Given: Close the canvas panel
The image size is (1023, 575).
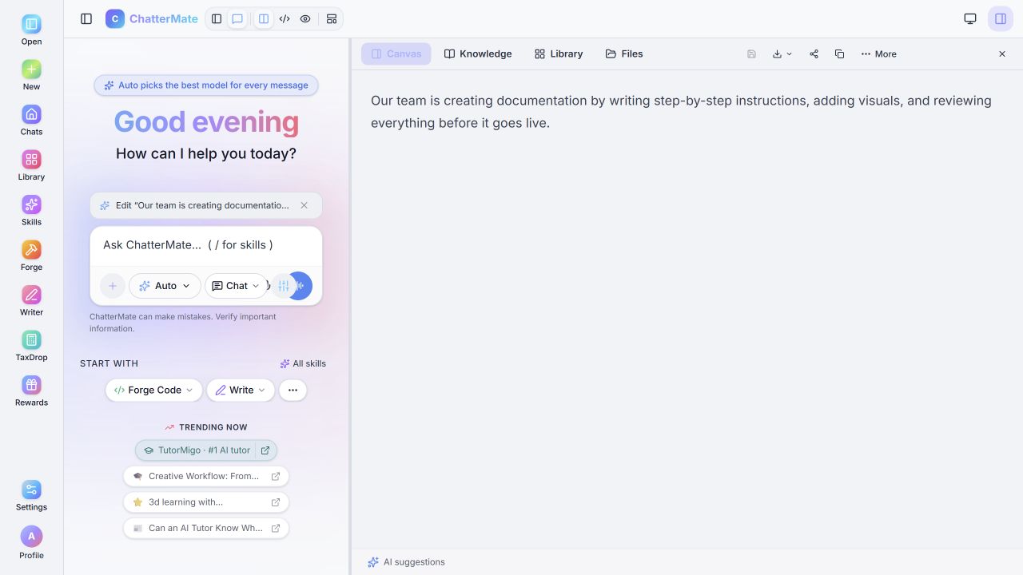Looking at the screenshot, I should (x=1002, y=54).
